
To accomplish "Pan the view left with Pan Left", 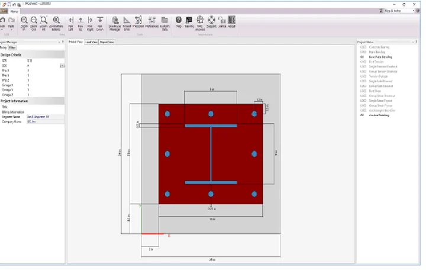I will tap(70, 23).
